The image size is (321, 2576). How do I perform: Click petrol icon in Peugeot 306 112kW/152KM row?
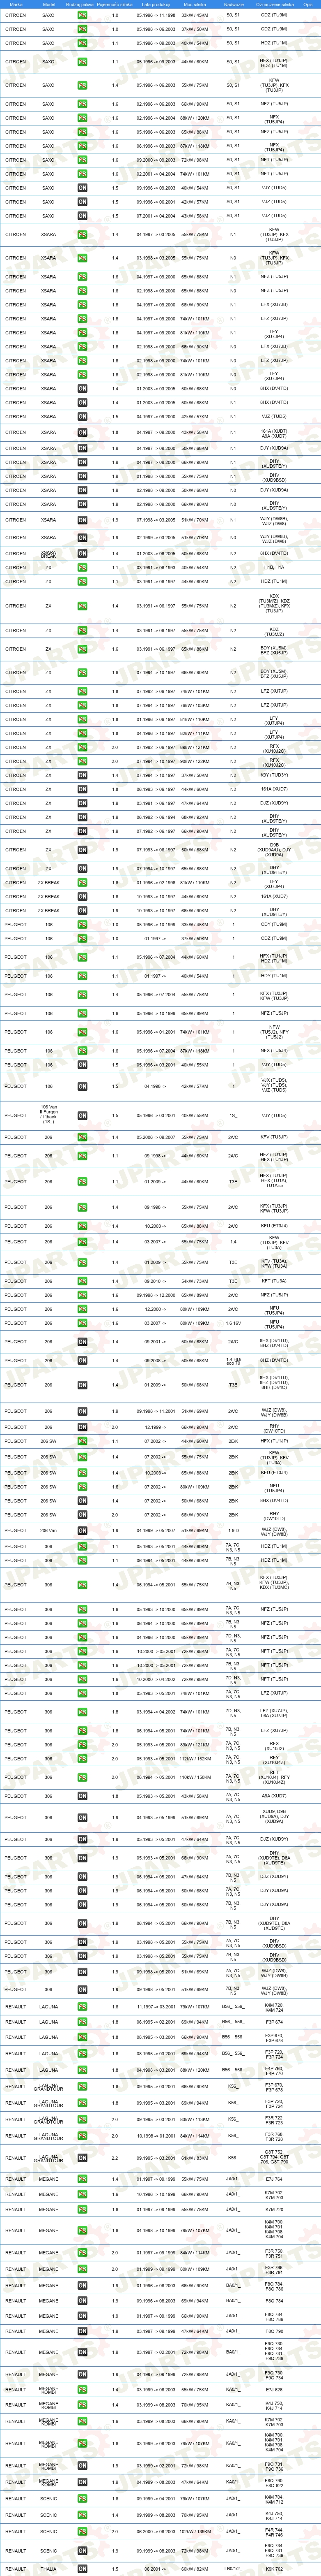(83, 1759)
